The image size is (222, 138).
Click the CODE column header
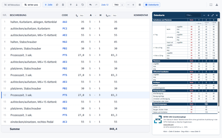pyautogui.click(x=65, y=15)
